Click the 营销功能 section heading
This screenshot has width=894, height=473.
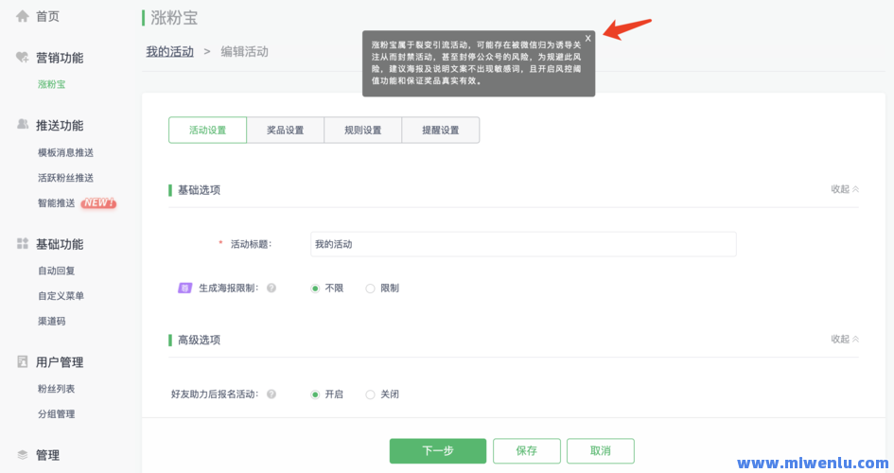(60, 58)
